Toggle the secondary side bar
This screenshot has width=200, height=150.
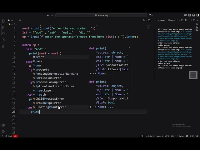(197, 15)
